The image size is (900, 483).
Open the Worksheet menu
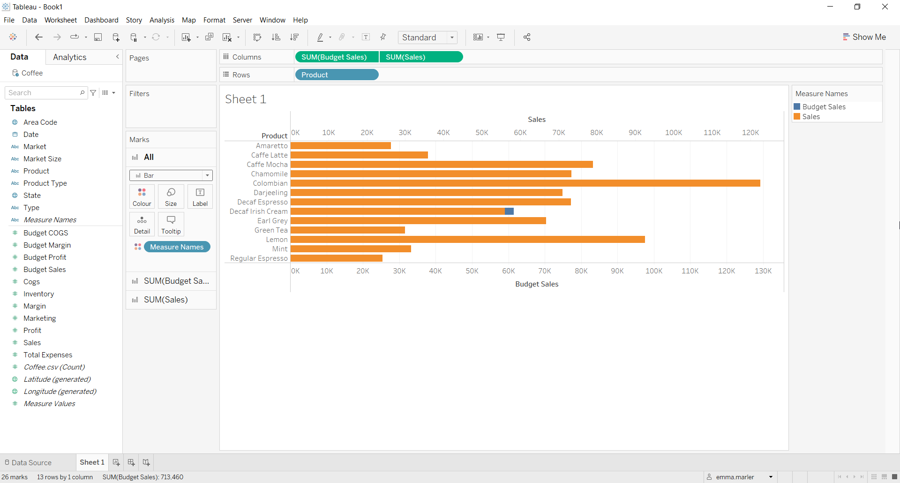click(x=60, y=20)
